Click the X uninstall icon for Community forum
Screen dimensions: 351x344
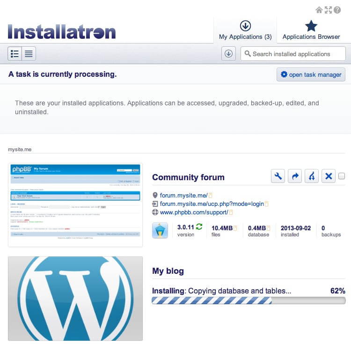tap(329, 176)
